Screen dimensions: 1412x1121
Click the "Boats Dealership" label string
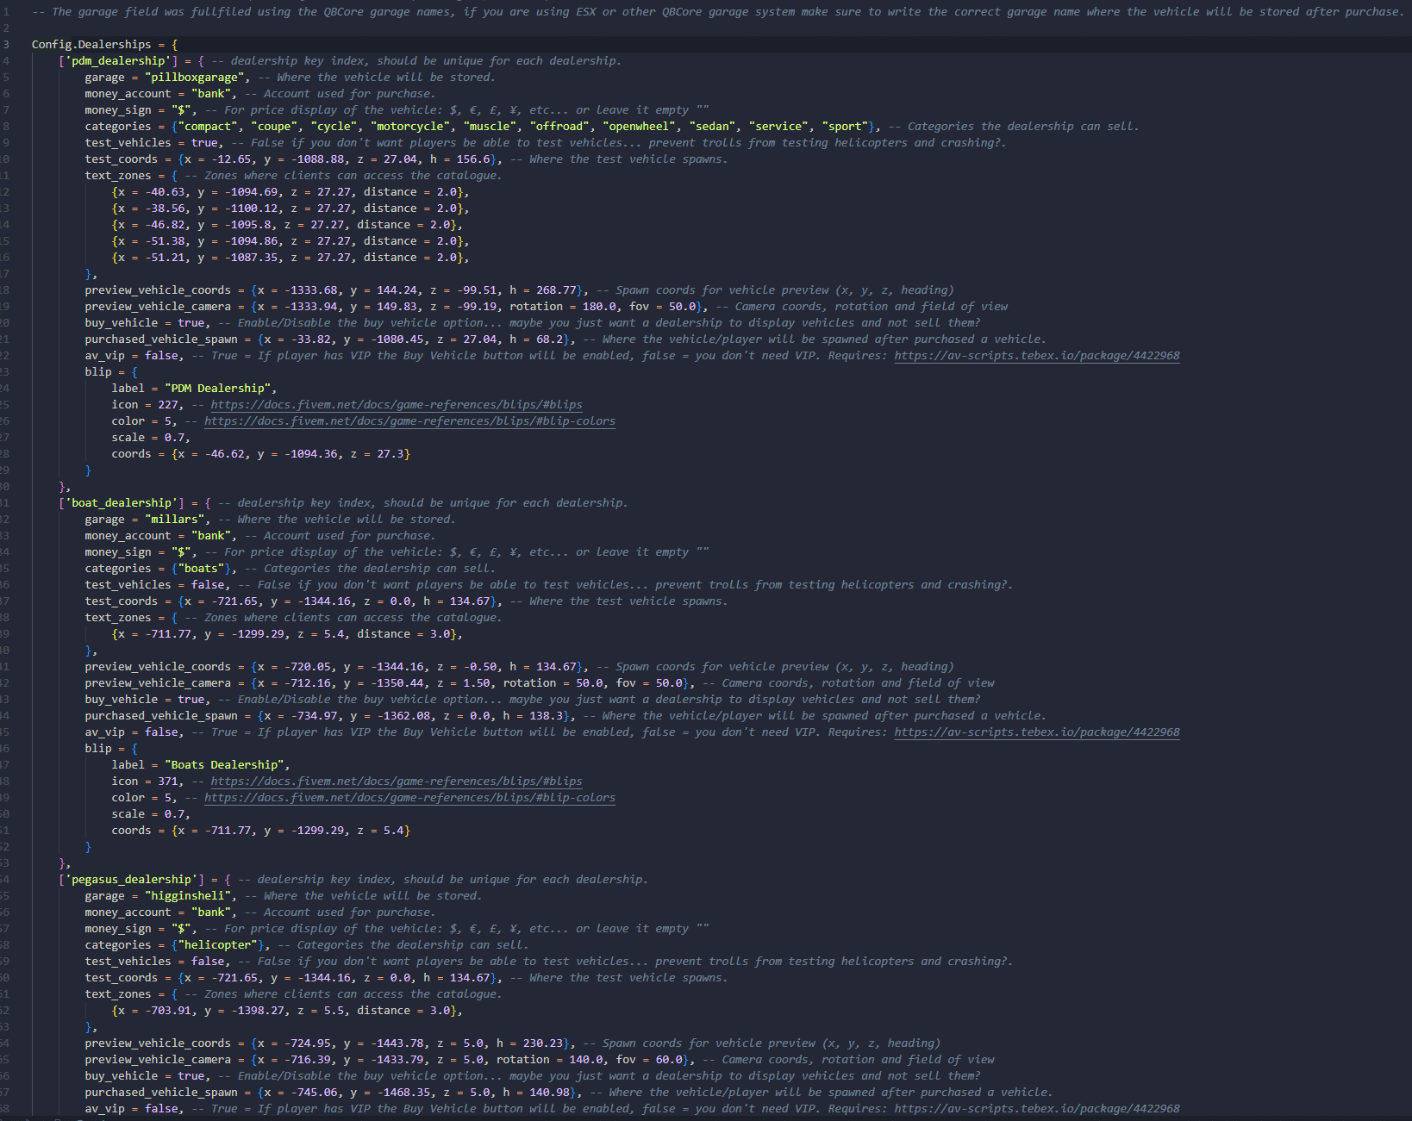click(x=225, y=765)
